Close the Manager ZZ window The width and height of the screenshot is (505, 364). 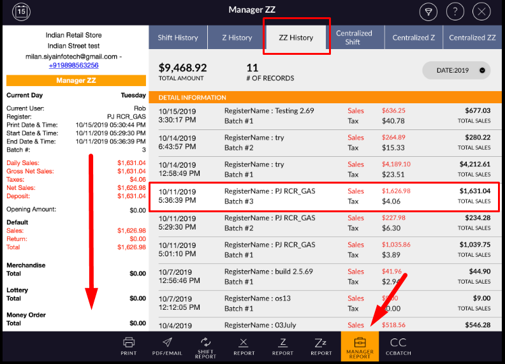pos(482,11)
